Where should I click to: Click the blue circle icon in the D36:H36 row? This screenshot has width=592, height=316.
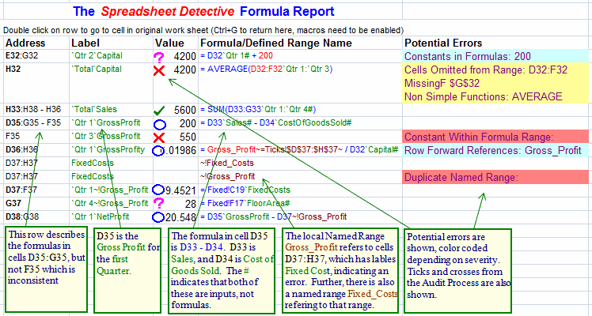tap(157, 151)
